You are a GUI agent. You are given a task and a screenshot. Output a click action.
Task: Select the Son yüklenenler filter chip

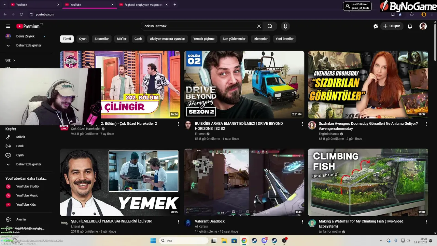234,39
